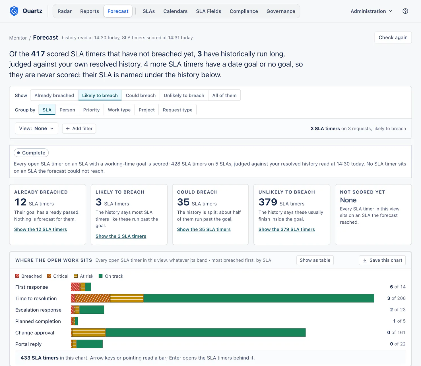Click the First response chart row label
The image size is (421, 366).
32,287
